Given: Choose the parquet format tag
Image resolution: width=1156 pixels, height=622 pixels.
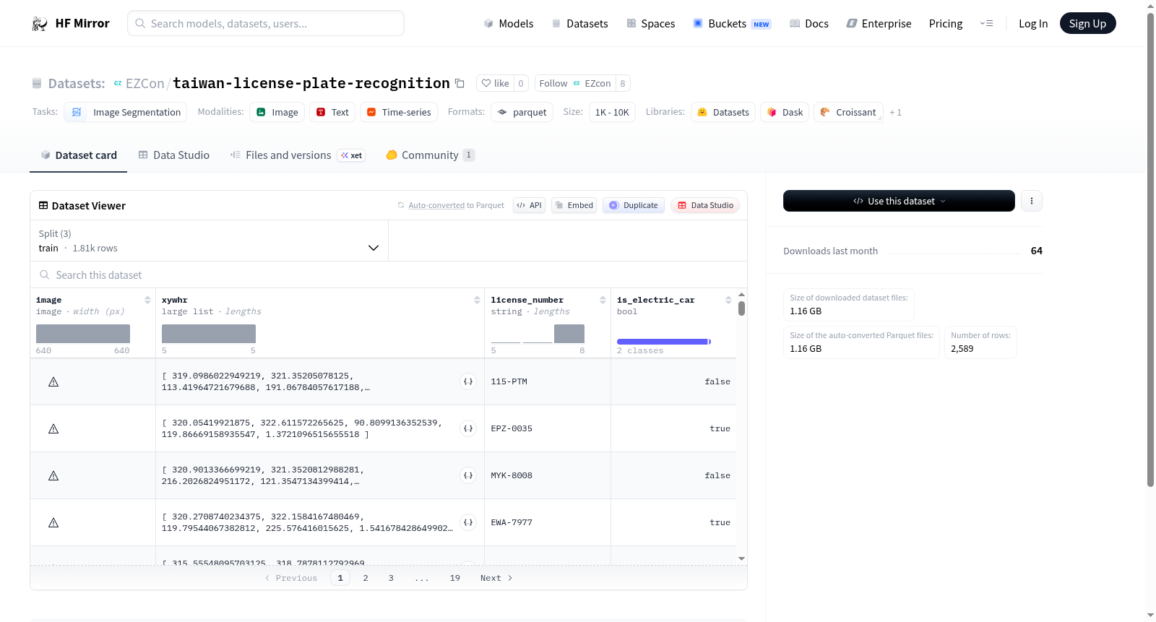Looking at the screenshot, I should [522, 112].
